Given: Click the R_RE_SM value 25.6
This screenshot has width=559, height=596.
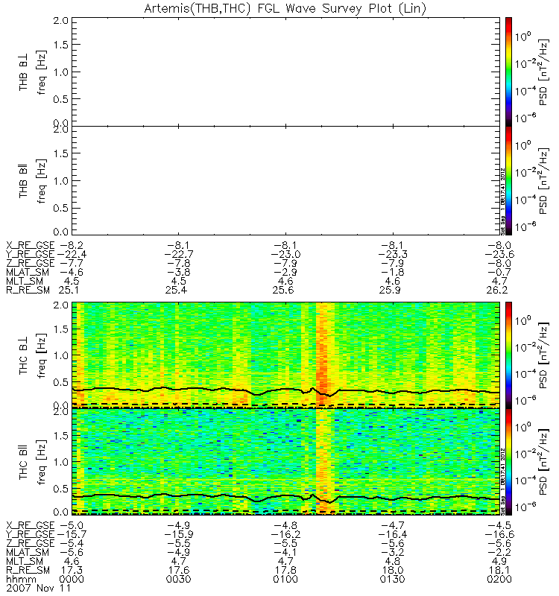Looking at the screenshot, I should click(x=283, y=290).
